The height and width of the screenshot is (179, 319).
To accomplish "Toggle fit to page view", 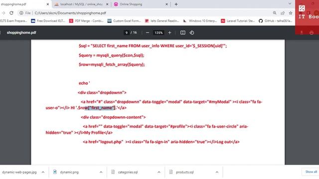I will [x=183, y=32].
